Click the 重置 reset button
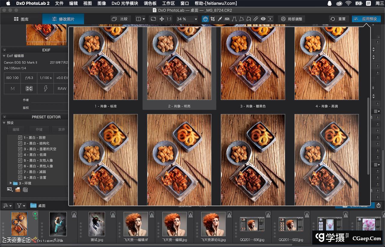 point(338,19)
